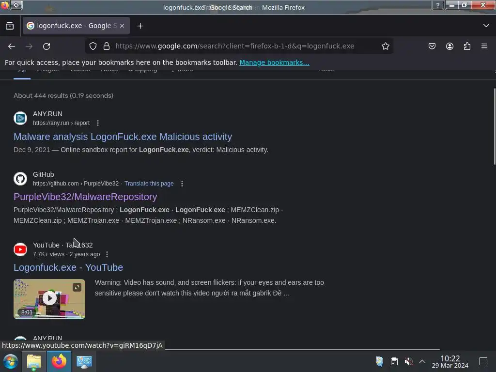Click the Manage bookmarks link
496x372 pixels.
(x=274, y=62)
